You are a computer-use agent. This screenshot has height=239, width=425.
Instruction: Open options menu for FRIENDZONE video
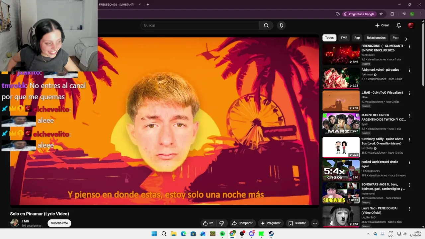click(410, 47)
